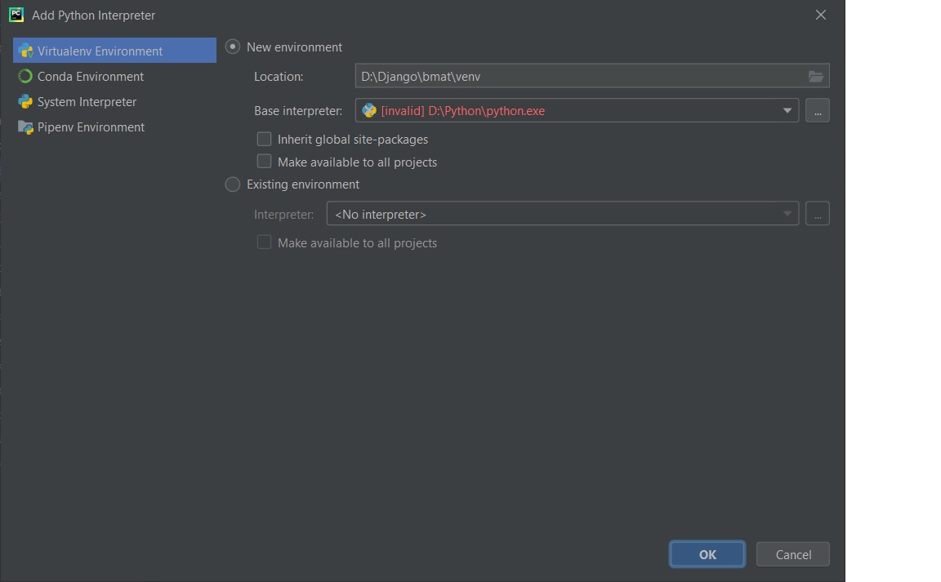Click the green Conda ring icon
The image size is (941, 582).
(25, 76)
